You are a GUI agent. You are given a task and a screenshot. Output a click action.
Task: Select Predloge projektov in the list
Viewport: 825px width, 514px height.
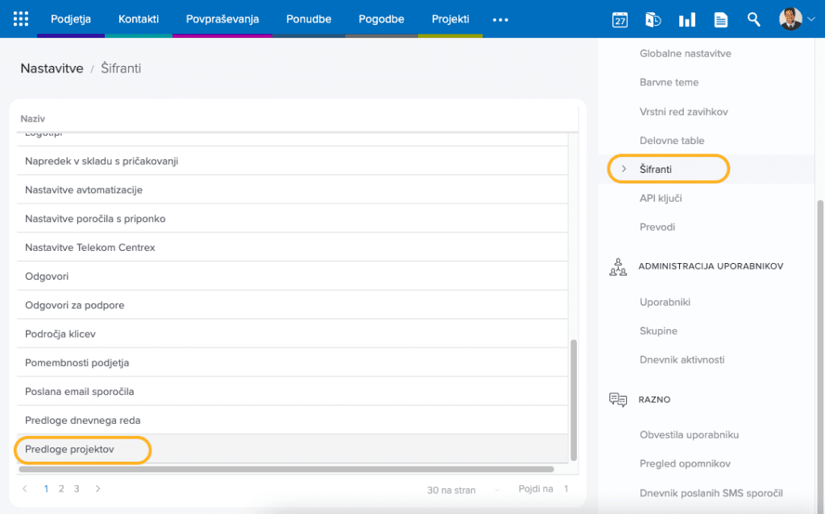[x=69, y=450]
